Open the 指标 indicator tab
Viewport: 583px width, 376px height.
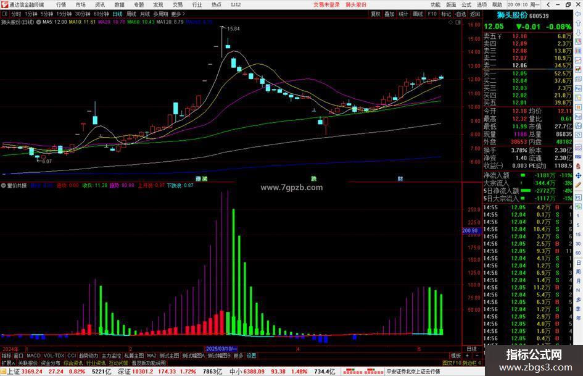[x=6, y=356]
